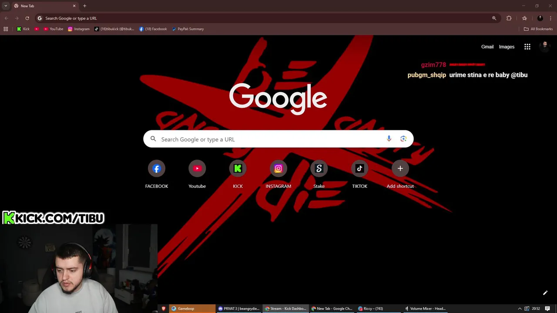Switch to New Tab - Google Chrome taskbar item
557x313 pixels.
[x=332, y=309]
